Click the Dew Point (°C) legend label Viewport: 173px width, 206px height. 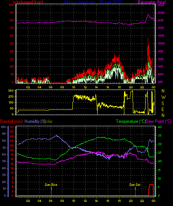point(159,121)
